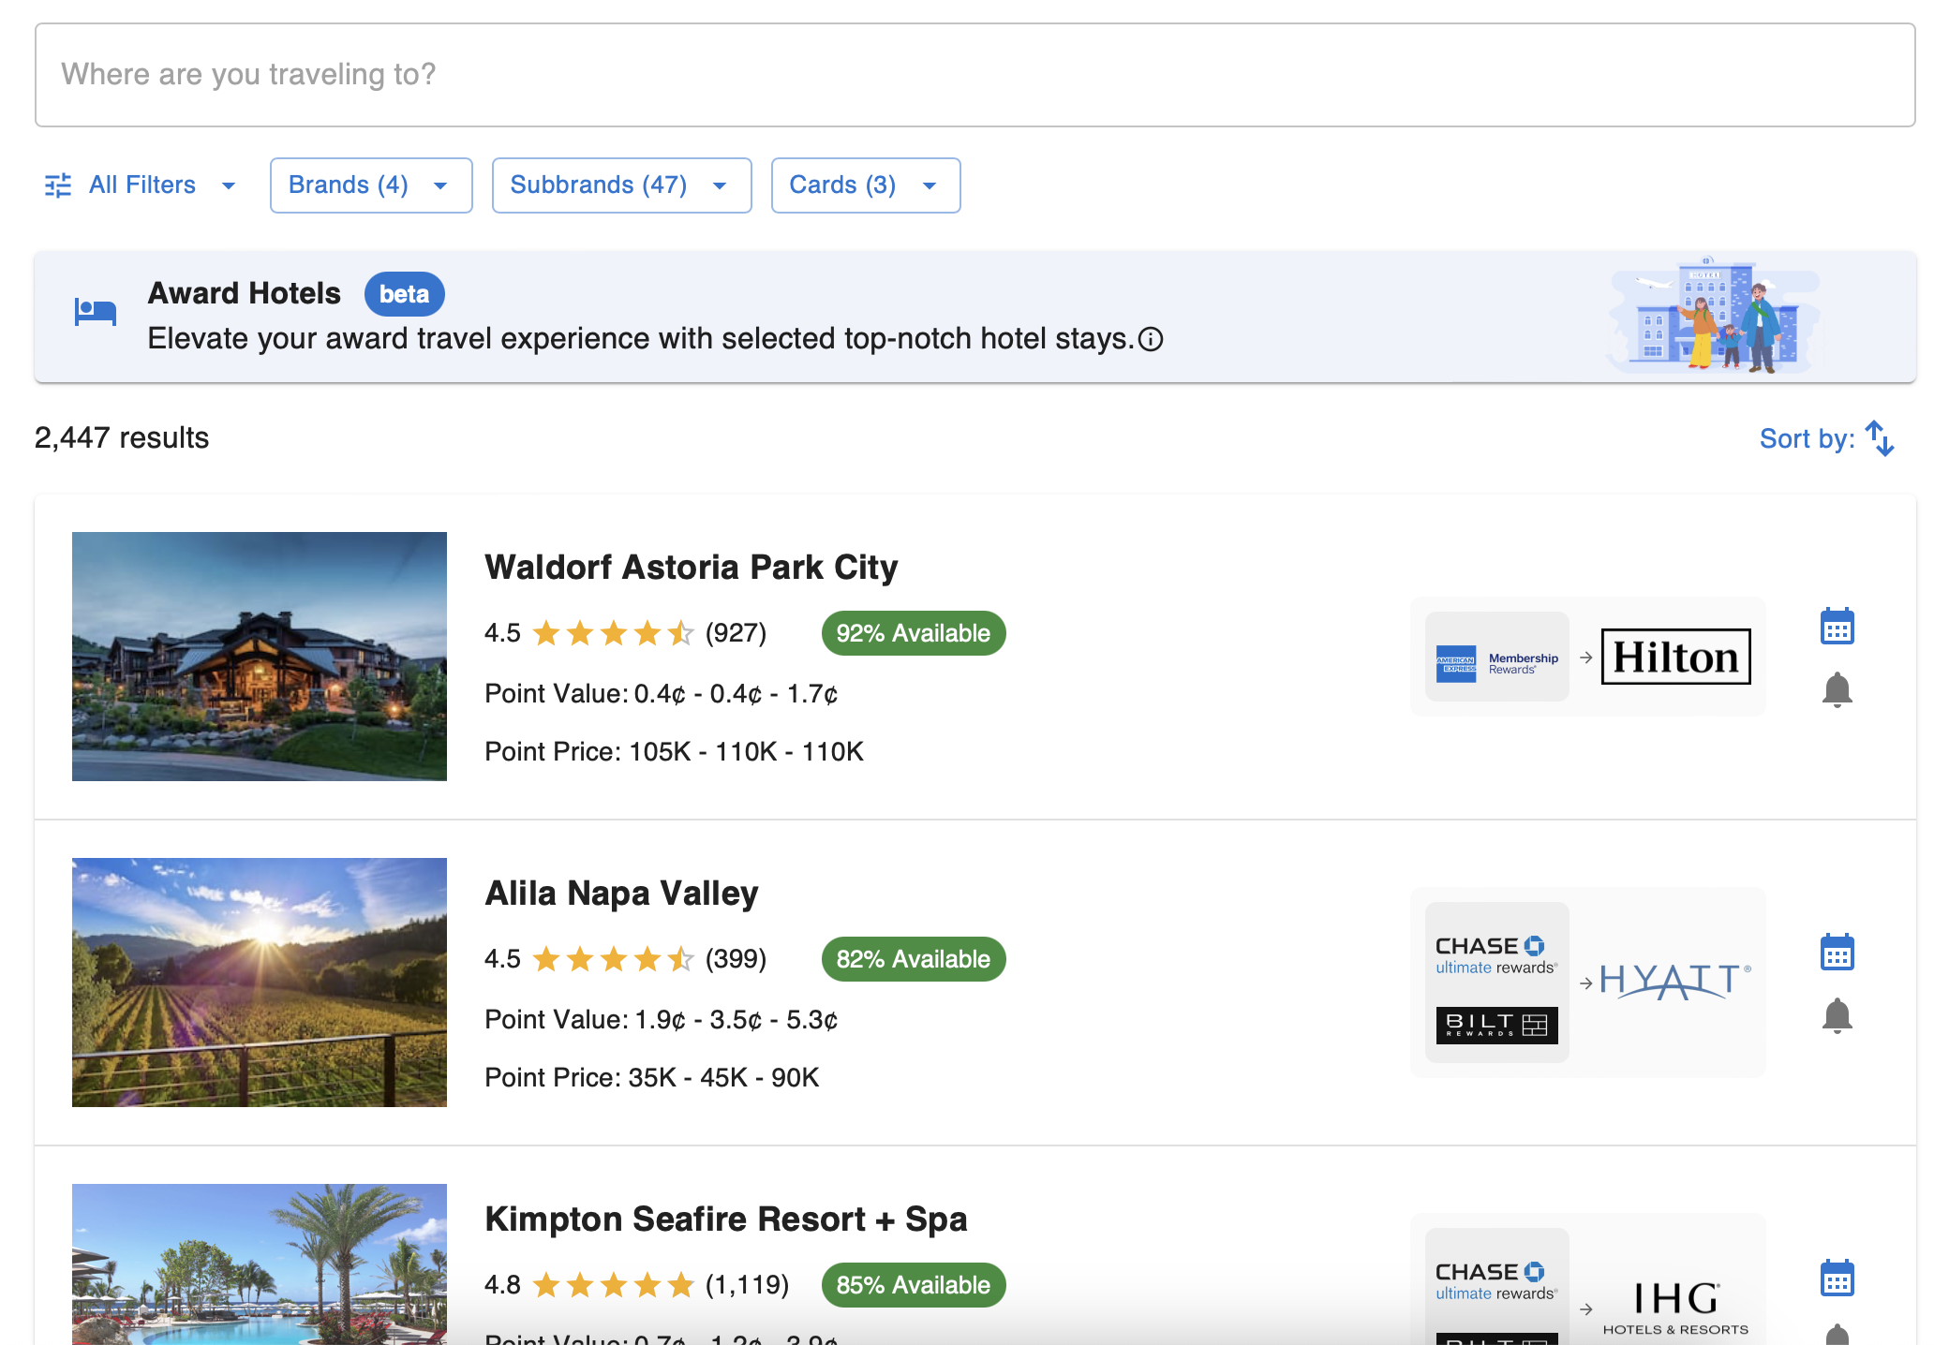1934x1345 pixels.
Task: Click the info icon after the Award Hotels description
Action: [1151, 339]
